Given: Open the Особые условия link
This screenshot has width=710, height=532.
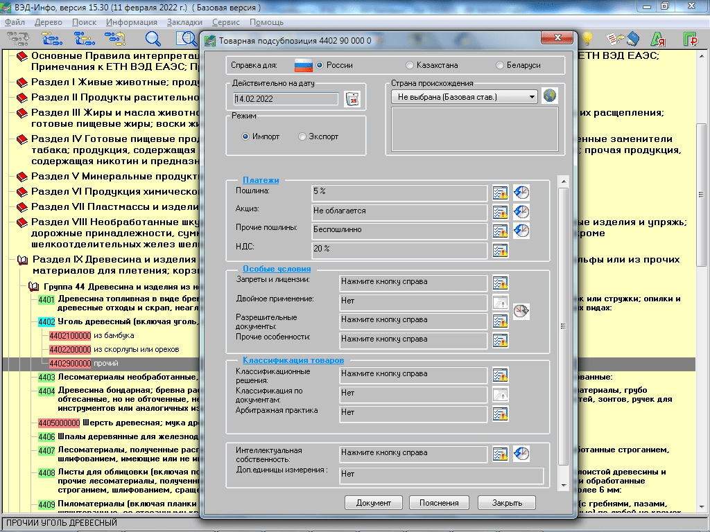Looking at the screenshot, I should (277, 269).
